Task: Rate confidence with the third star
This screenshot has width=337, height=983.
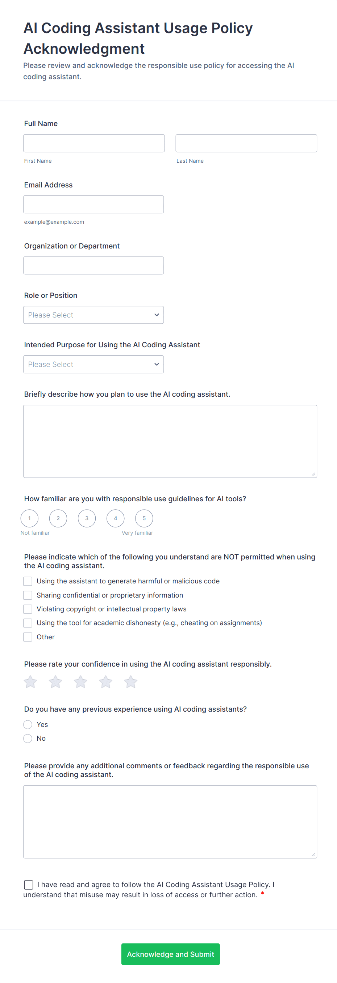Action: point(80,681)
